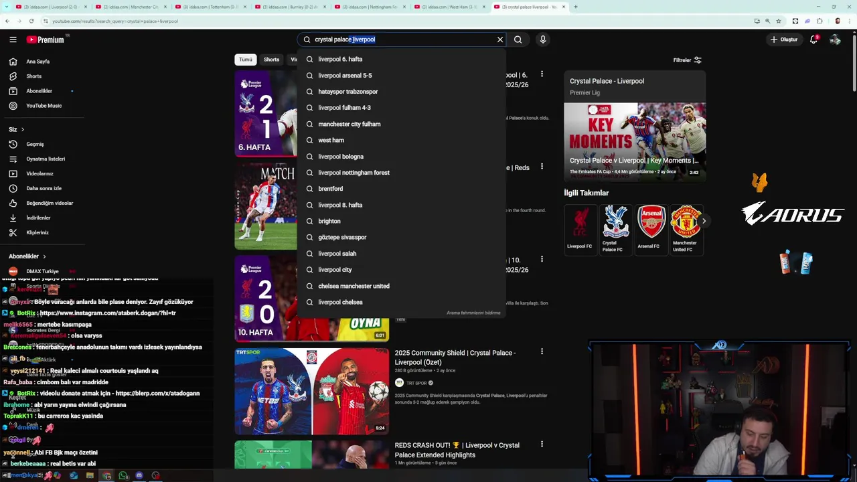857x482 pixels.
Task: Click the Oluştur create button
Action: point(784,39)
